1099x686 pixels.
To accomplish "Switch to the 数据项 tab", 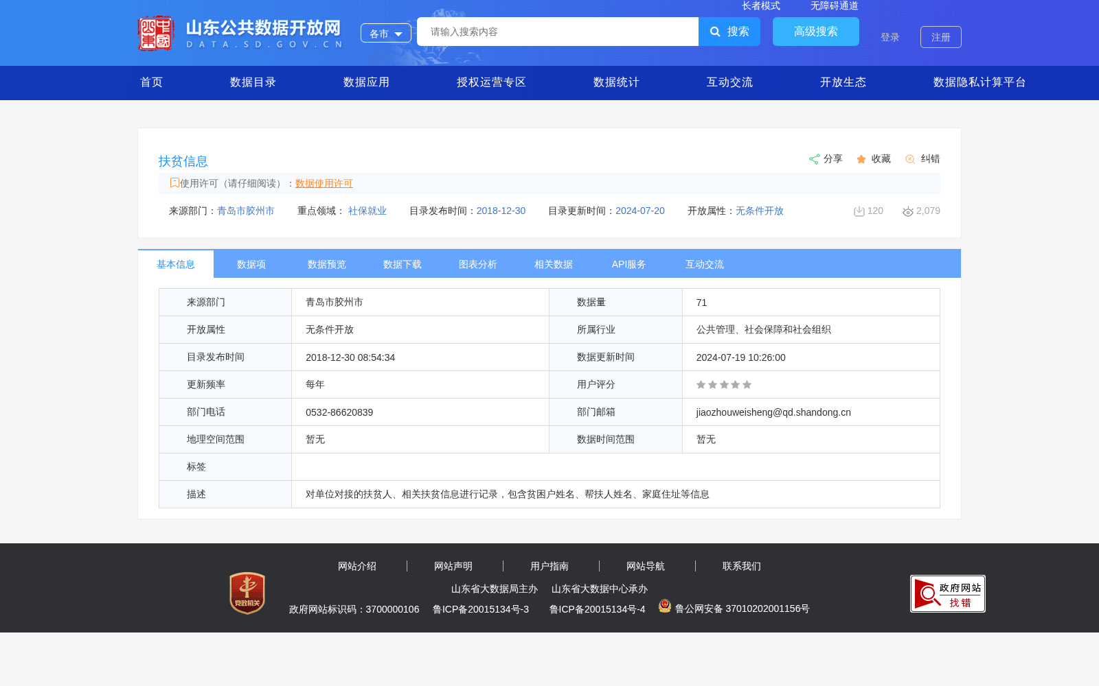I will (x=251, y=264).
